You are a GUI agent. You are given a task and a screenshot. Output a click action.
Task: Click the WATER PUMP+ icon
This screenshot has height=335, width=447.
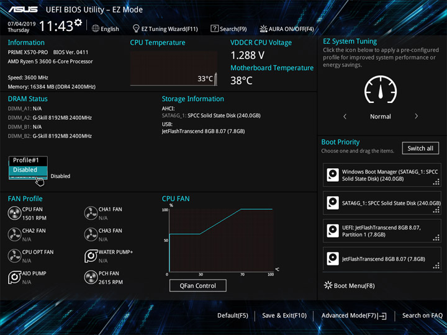click(x=91, y=256)
